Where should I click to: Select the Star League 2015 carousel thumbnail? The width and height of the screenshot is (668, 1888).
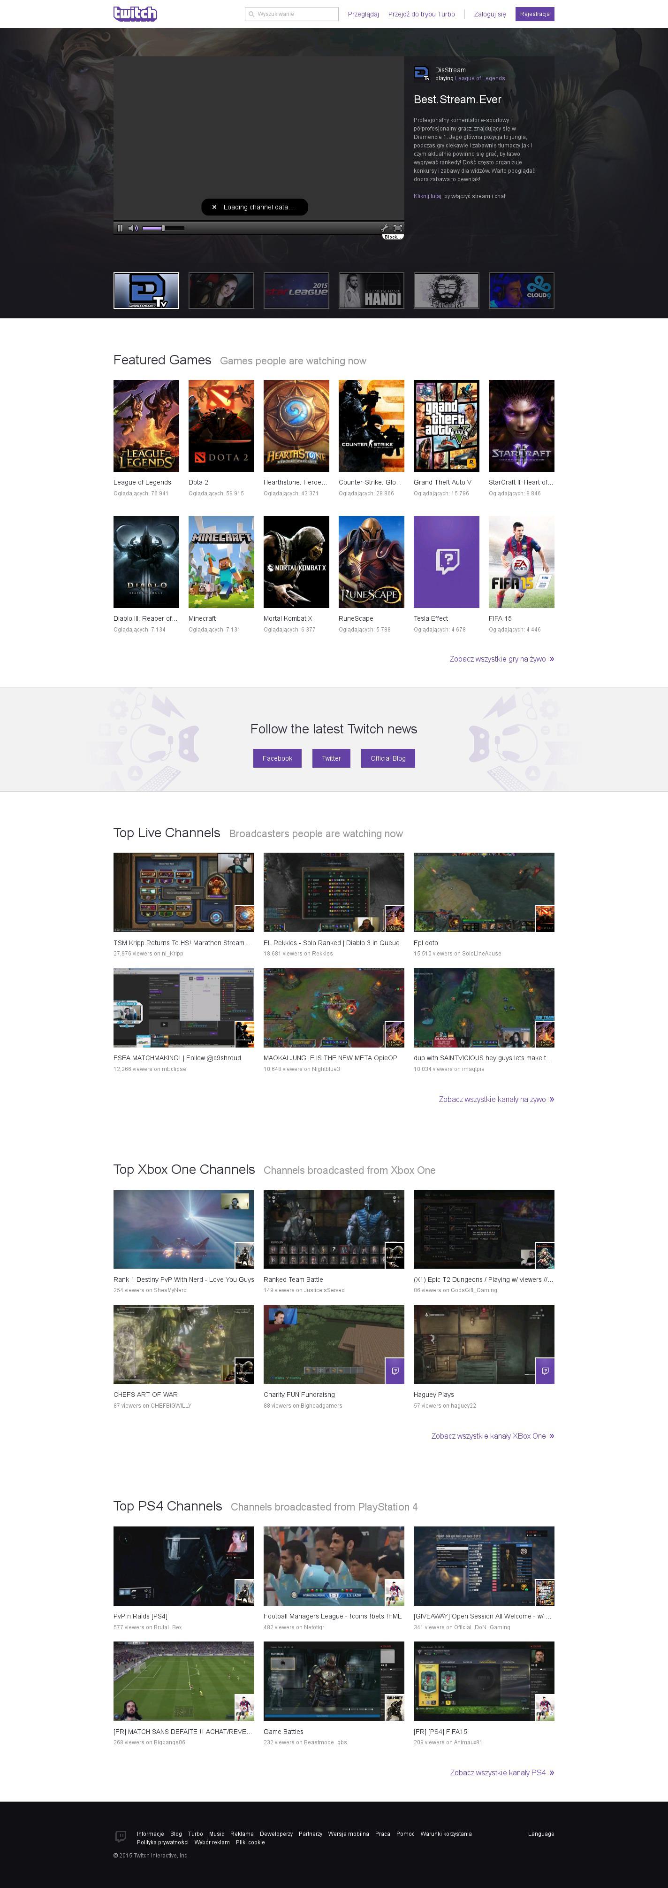pyautogui.click(x=296, y=291)
